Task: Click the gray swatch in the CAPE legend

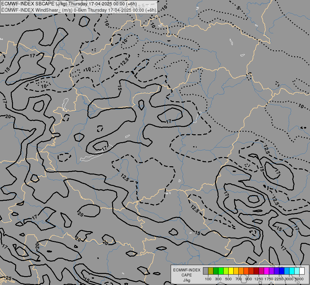Action: (206, 271)
